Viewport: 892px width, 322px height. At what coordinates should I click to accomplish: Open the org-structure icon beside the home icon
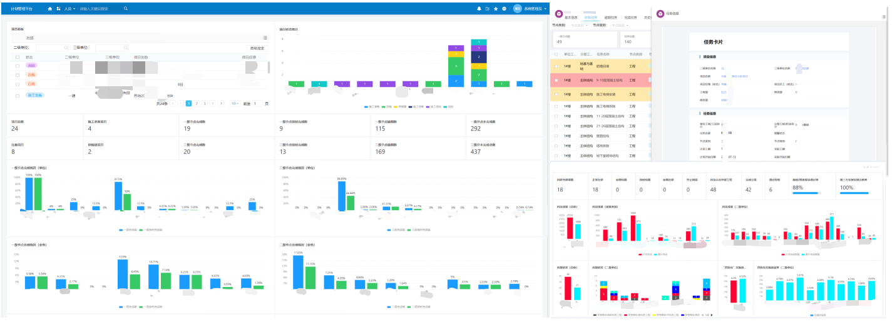click(58, 9)
